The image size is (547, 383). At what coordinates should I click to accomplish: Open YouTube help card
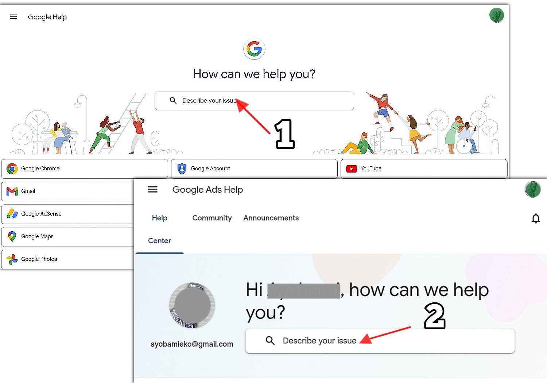click(x=423, y=169)
